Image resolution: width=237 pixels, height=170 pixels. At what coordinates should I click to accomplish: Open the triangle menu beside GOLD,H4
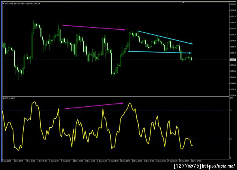coord(4,4)
